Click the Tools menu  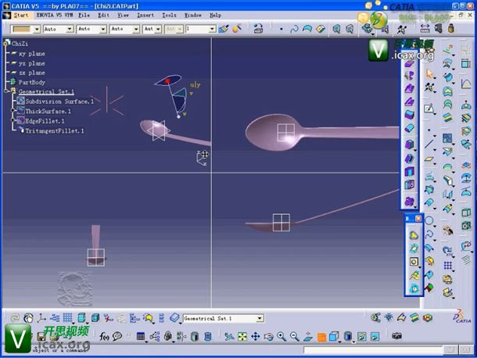pyautogui.click(x=169, y=15)
